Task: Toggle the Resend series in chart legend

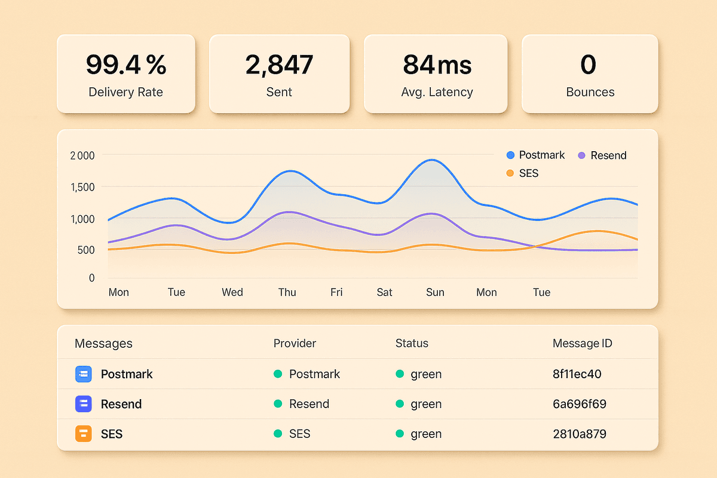Action: tap(602, 155)
